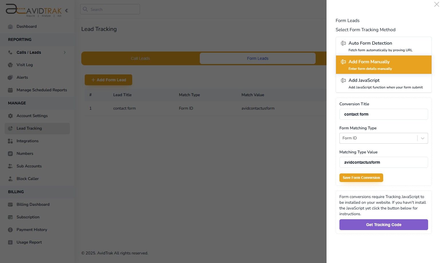Click the Integrations grid icon
441x263 pixels.
(10, 141)
